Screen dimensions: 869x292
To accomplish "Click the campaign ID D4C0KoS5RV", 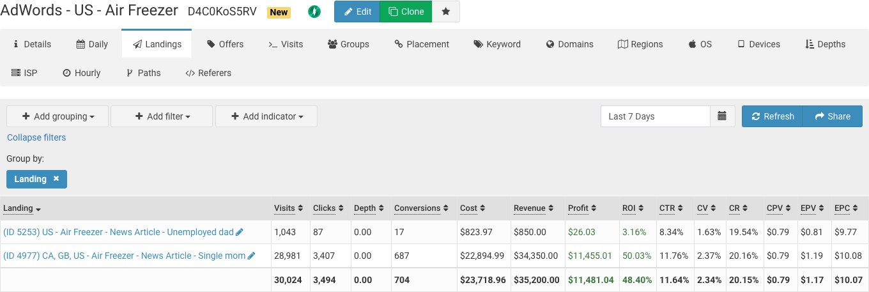I will point(222,12).
